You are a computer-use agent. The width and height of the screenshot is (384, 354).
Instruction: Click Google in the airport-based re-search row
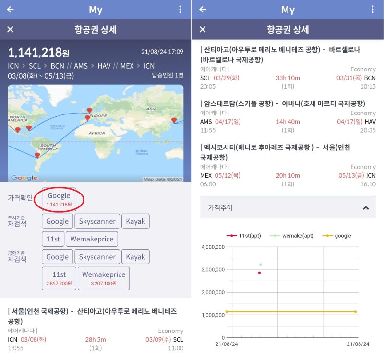57,257
